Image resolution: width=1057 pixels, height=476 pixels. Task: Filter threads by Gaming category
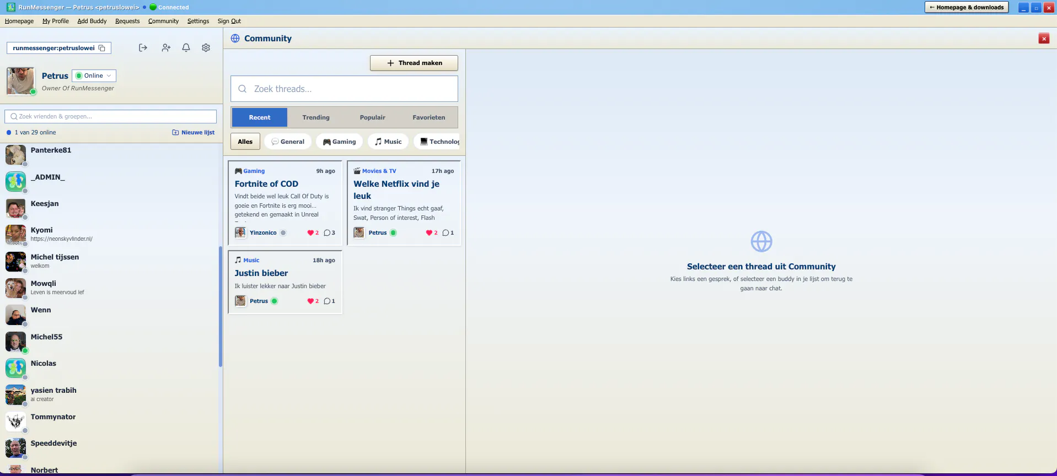[340, 142]
